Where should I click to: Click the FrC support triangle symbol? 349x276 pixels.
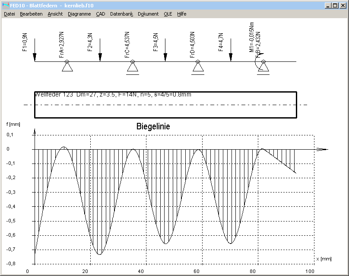[x=133, y=67]
